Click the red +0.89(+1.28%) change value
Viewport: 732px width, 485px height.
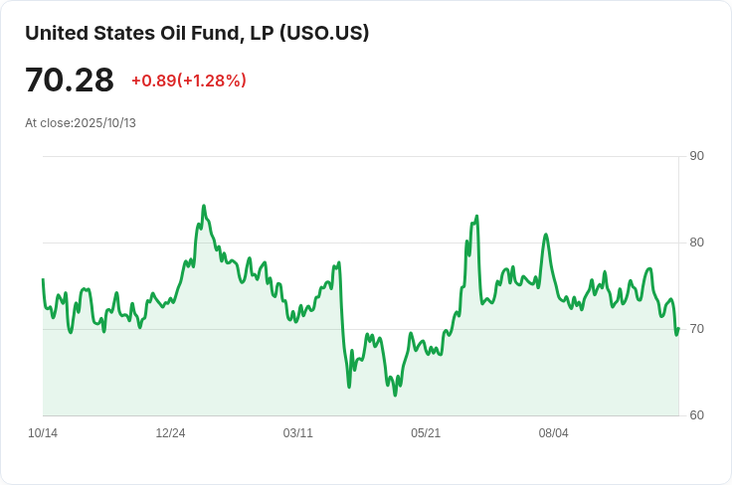tap(189, 81)
